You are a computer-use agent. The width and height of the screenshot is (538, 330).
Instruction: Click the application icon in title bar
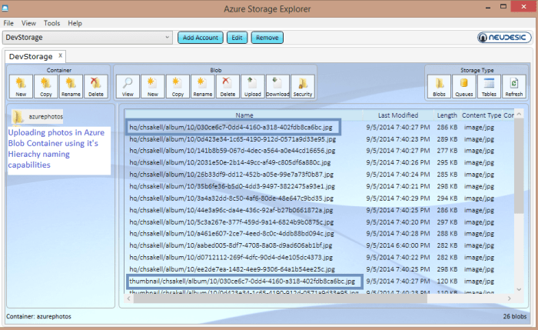5,8
